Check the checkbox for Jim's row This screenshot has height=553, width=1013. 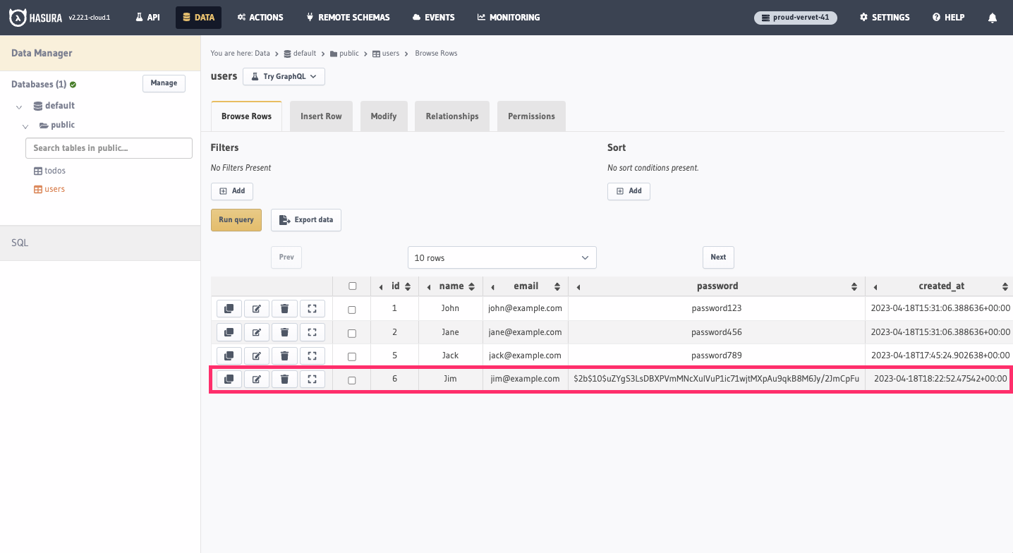[352, 380]
